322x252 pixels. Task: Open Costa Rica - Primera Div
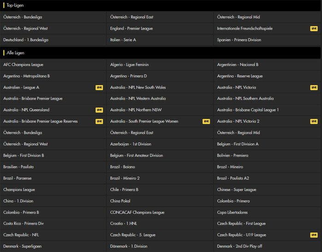53,223
